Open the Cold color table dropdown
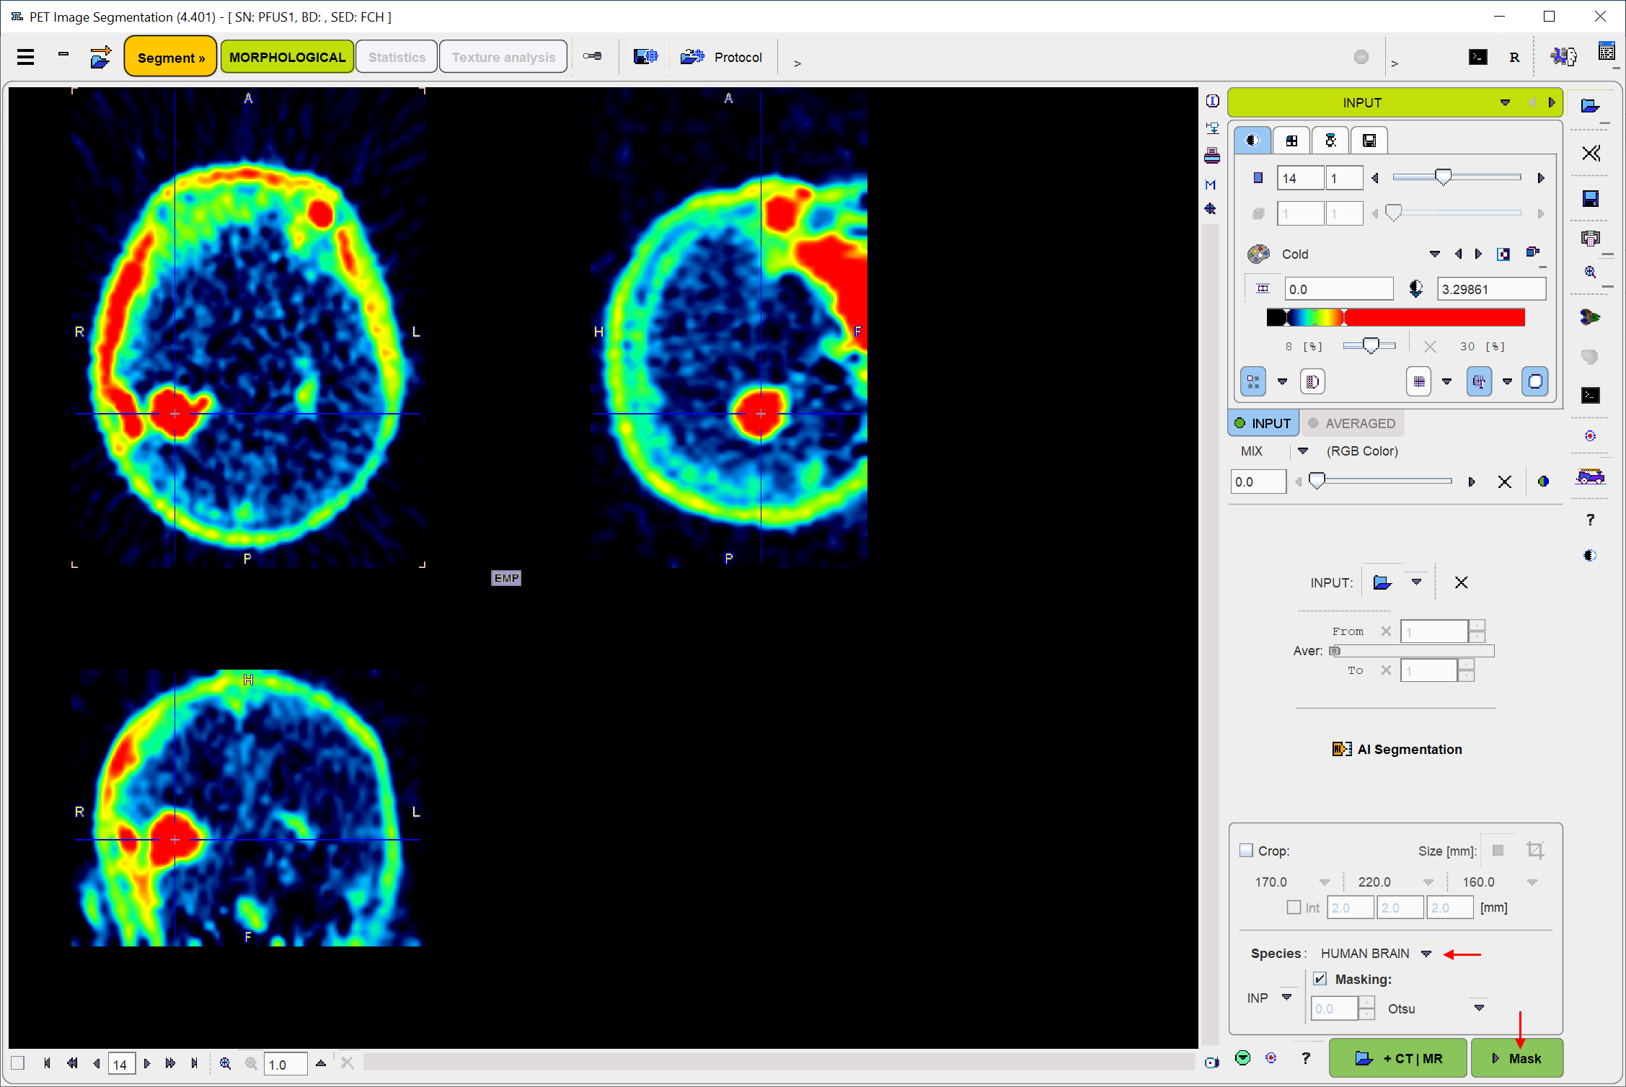Viewport: 1626px width, 1087px height. click(1434, 254)
